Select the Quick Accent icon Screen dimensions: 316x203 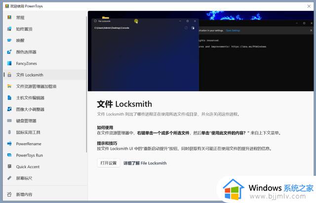click(9, 166)
